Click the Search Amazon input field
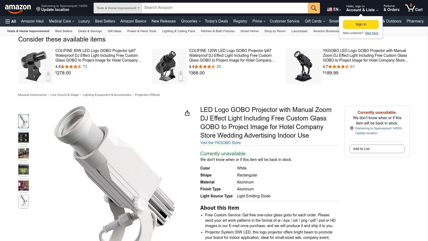This screenshot has height=241, width=428. click(x=225, y=8)
